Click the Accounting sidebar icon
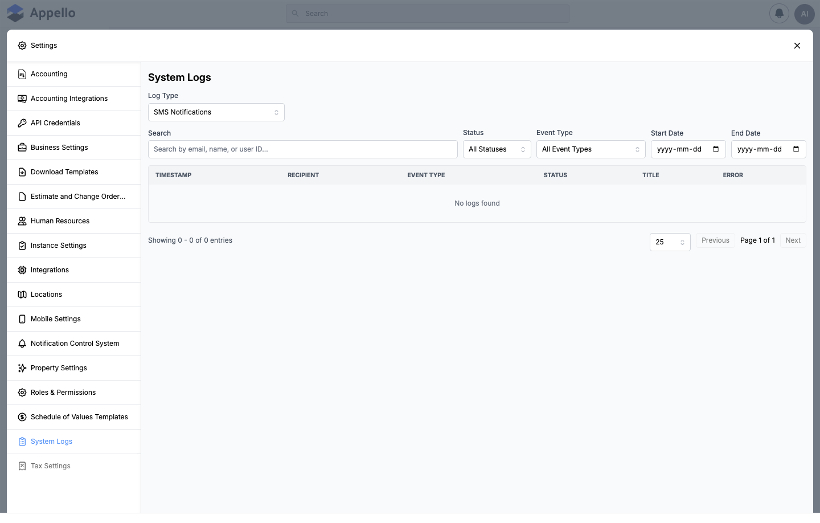The image size is (820, 523). click(22, 74)
